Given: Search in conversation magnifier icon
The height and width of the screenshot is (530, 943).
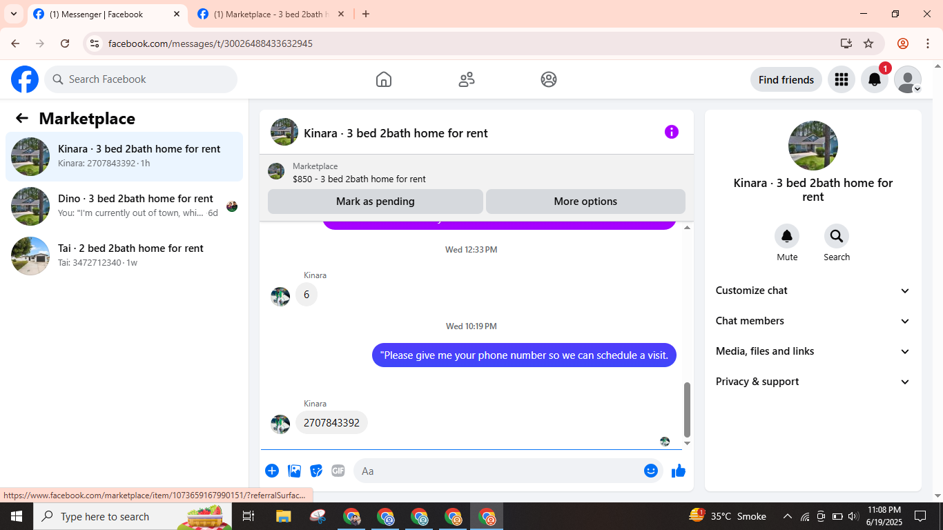Looking at the screenshot, I should point(837,237).
